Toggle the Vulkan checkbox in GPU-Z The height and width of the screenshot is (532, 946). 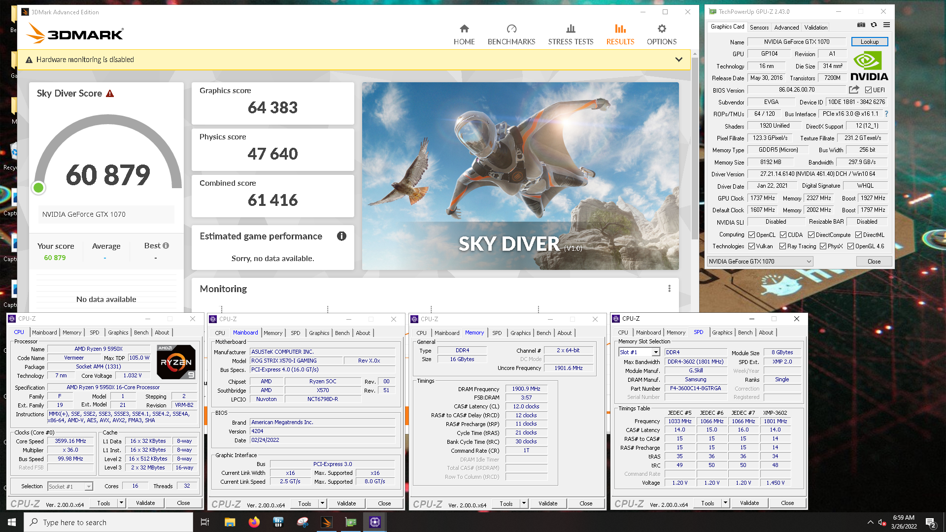[752, 246]
